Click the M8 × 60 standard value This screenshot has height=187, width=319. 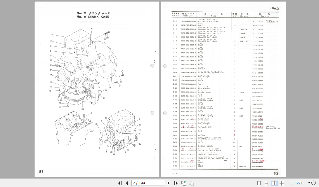[x=242, y=166]
